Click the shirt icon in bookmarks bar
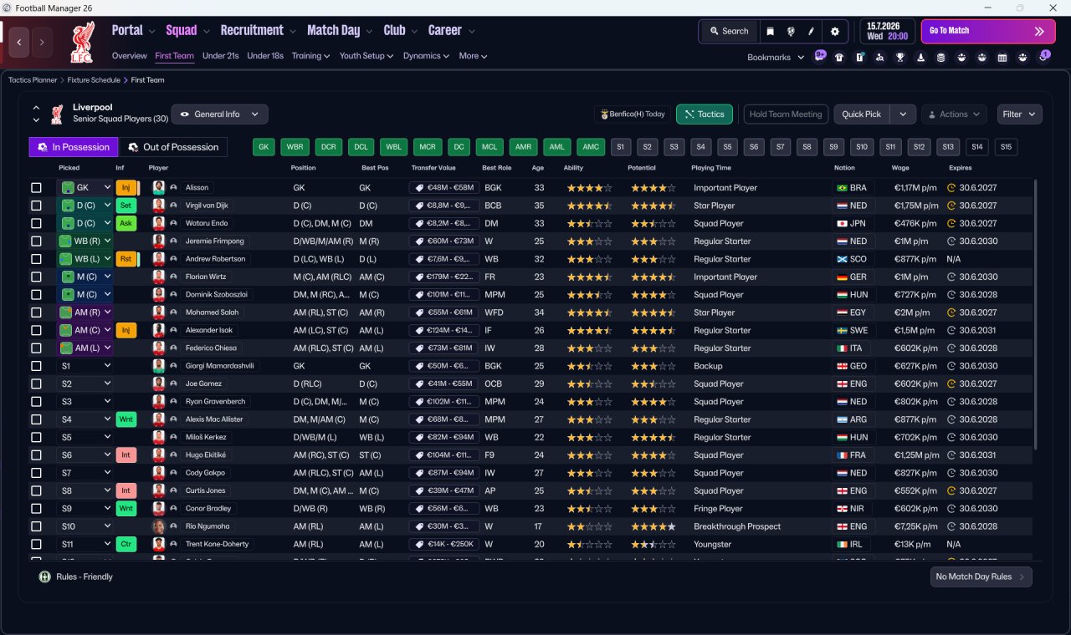Image resolution: width=1071 pixels, height=635 pixels. pyautogui.click(x=839, y=58)
